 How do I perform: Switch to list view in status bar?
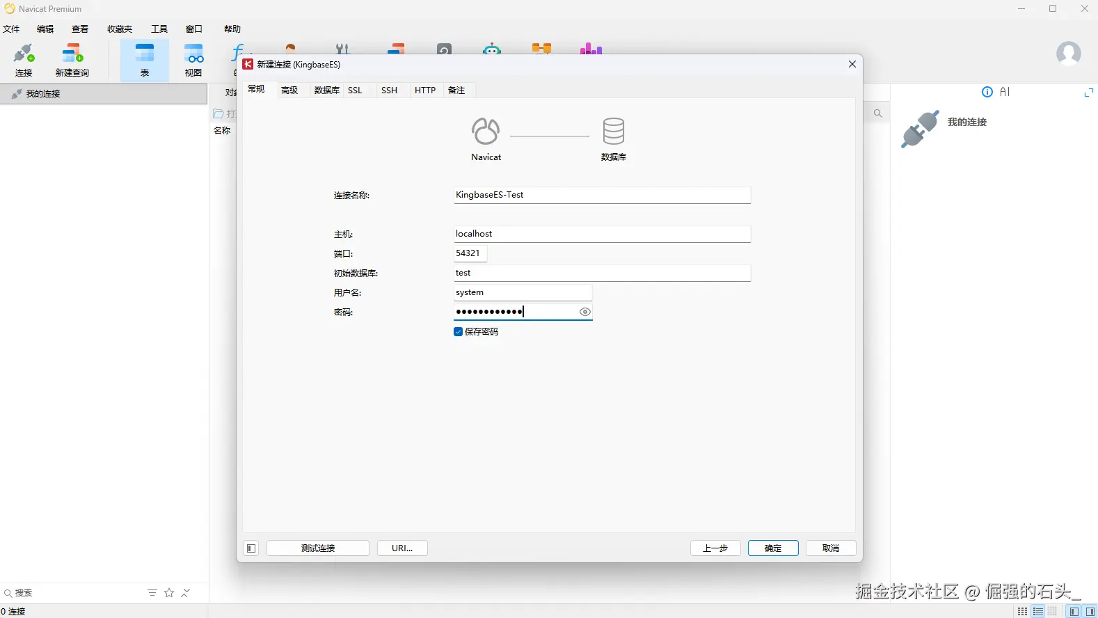tap(1038, 612)
